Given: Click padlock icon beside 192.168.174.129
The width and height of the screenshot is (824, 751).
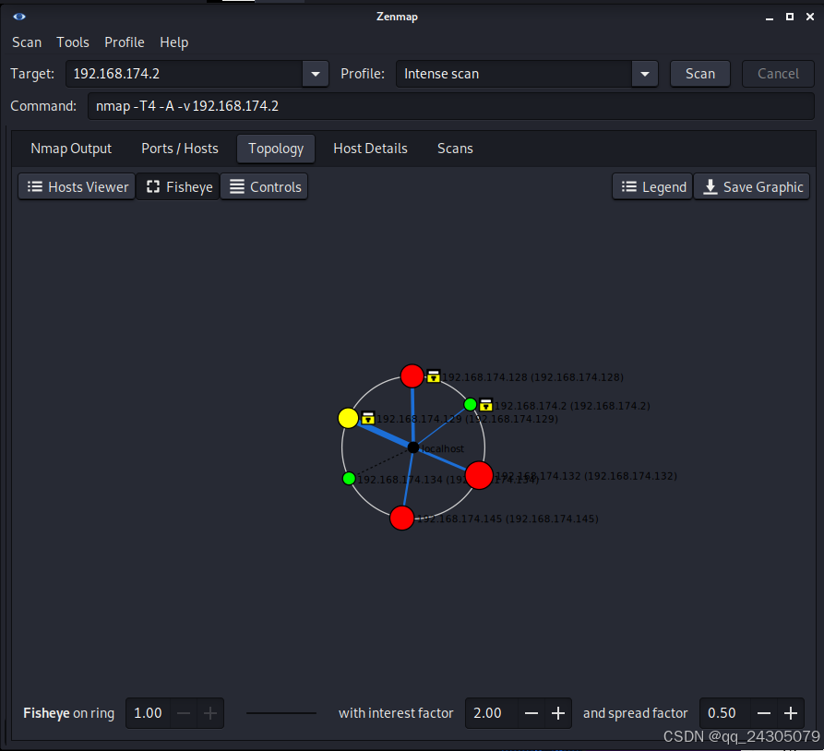Looking at the screenshot, I should 368,418.
